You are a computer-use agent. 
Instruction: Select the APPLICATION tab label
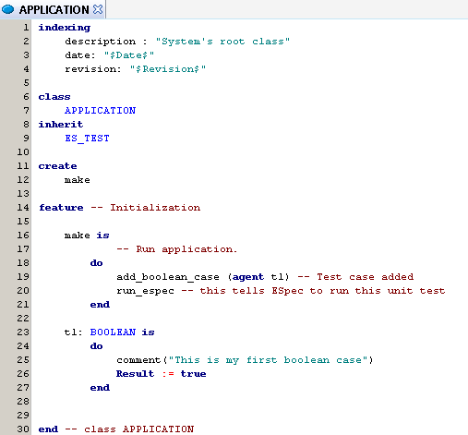coord(54,10)
